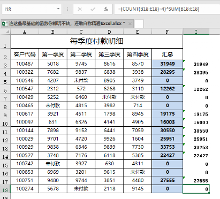Click the Cancel (X) formula icon
Viewport: 220px width, 199px height.
80,9
